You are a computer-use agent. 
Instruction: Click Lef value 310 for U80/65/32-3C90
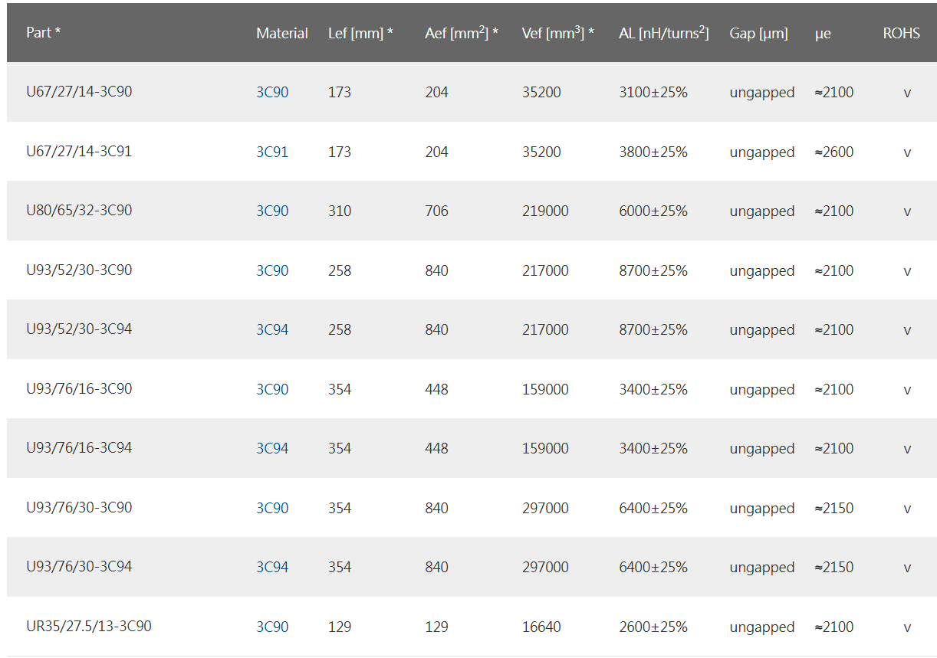(x=340, y=211)
